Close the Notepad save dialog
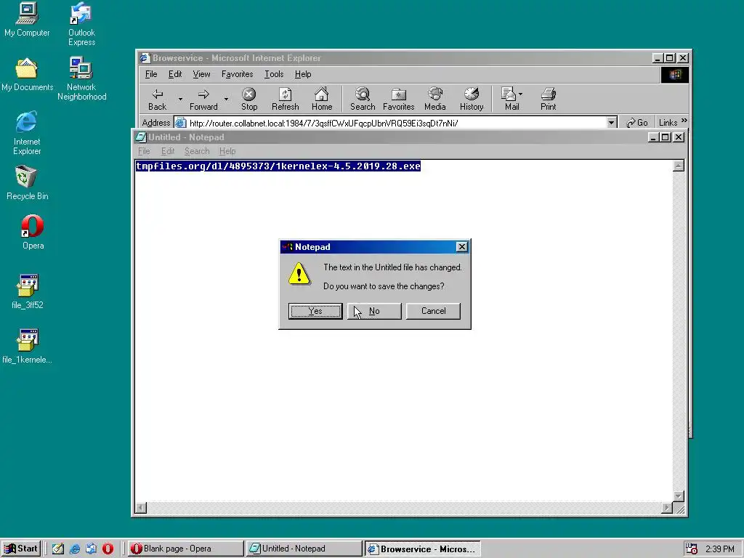Screen dimensions: 744x558 (461, 247)
